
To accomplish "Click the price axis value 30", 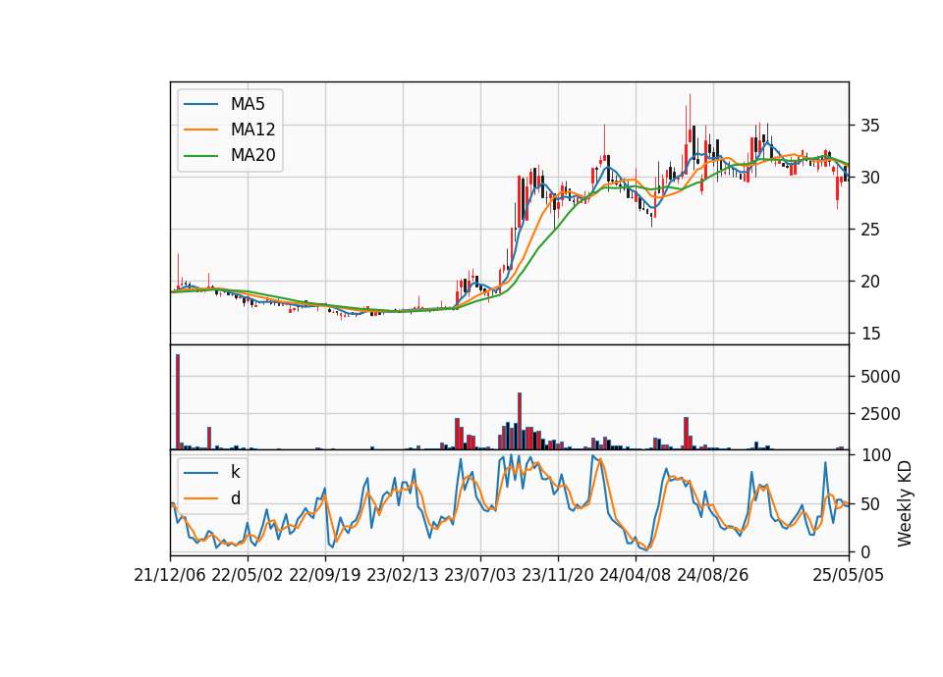I will click(x=870, y=178).
